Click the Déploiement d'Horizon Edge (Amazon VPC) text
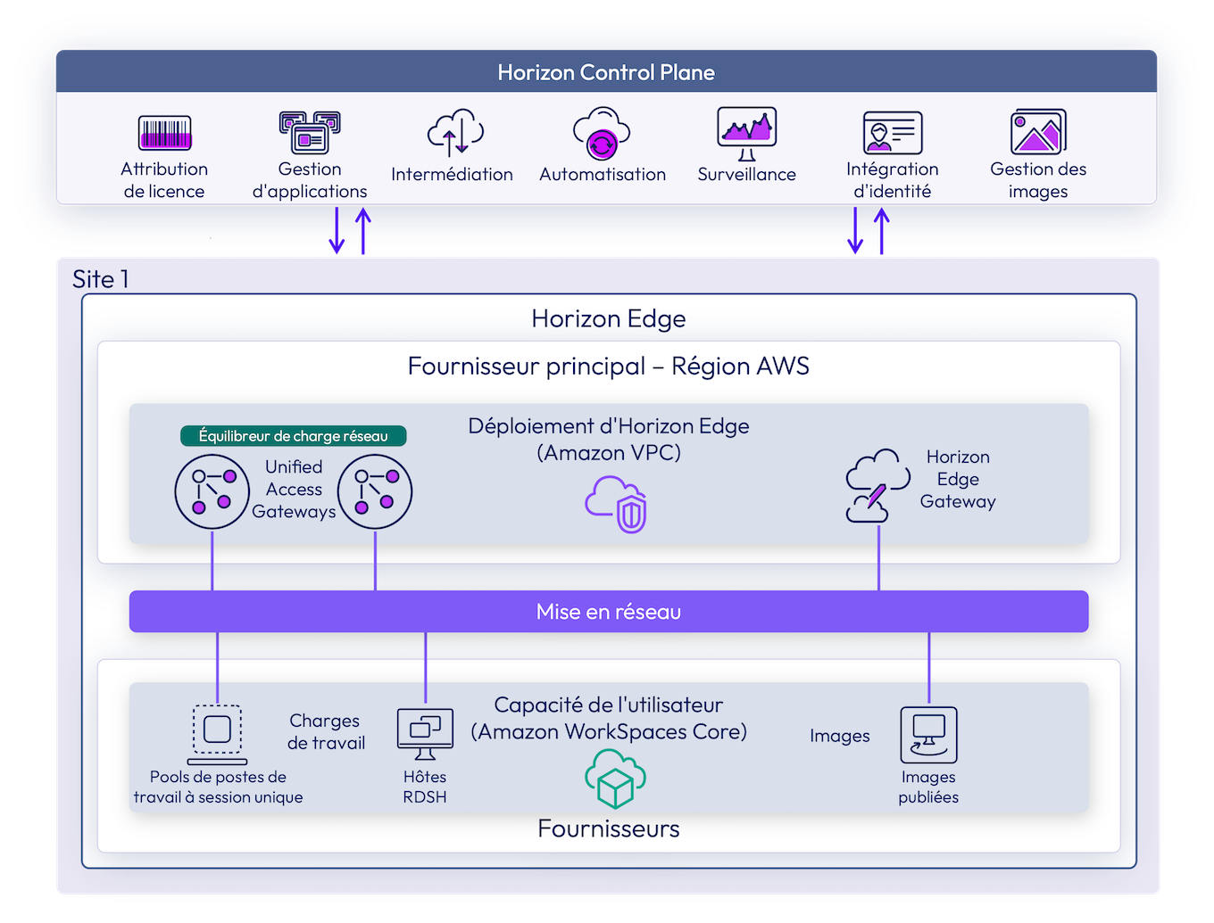Viewport: 1214px width, 923px height. 609,440
